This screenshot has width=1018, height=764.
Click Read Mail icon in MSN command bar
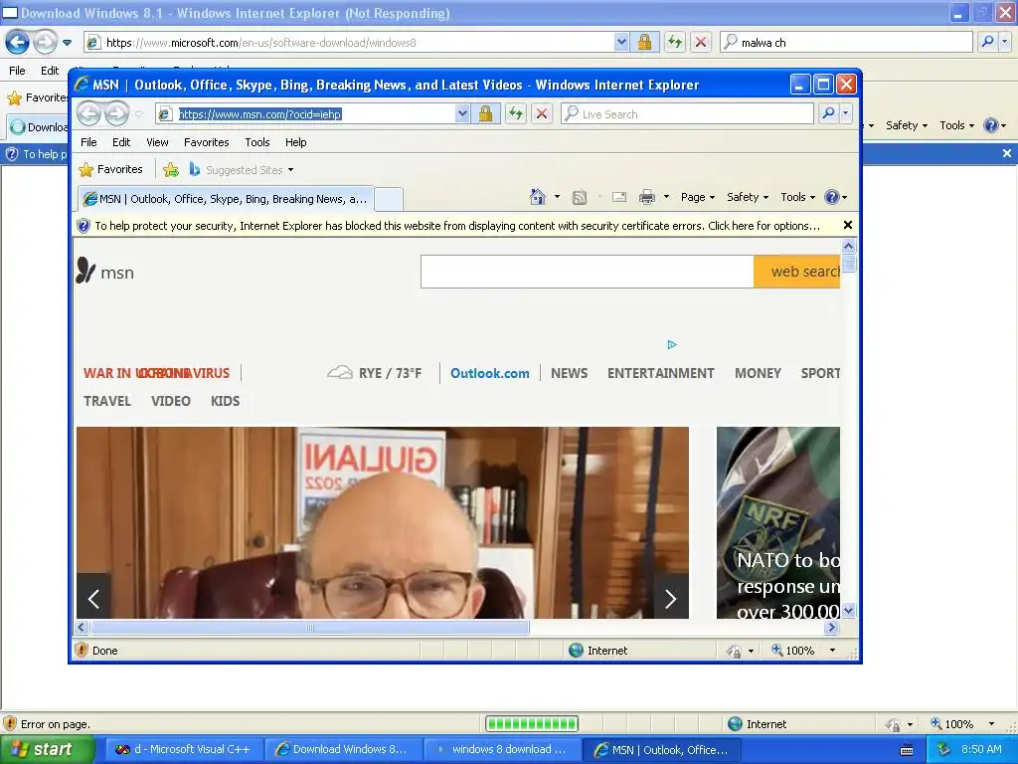[619, 197]
